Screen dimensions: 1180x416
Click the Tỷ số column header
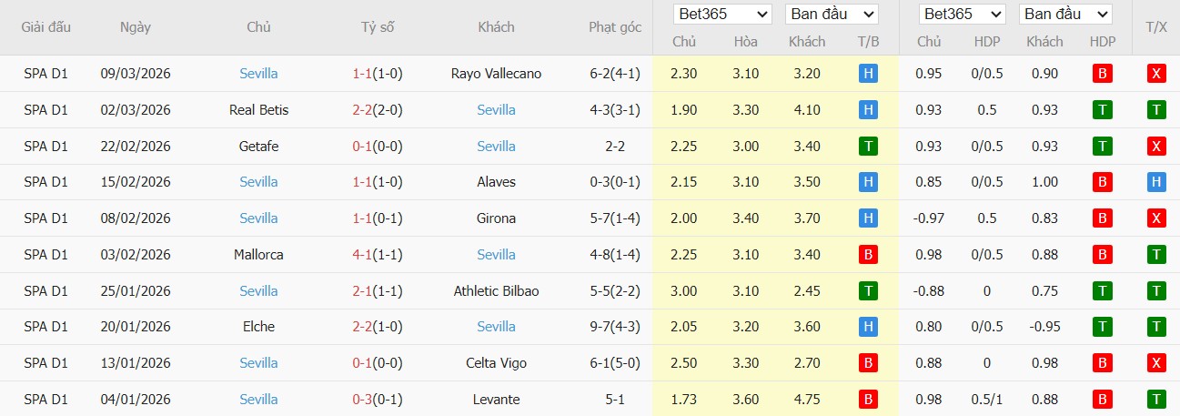pyautogui.click(x=378, y=27)
